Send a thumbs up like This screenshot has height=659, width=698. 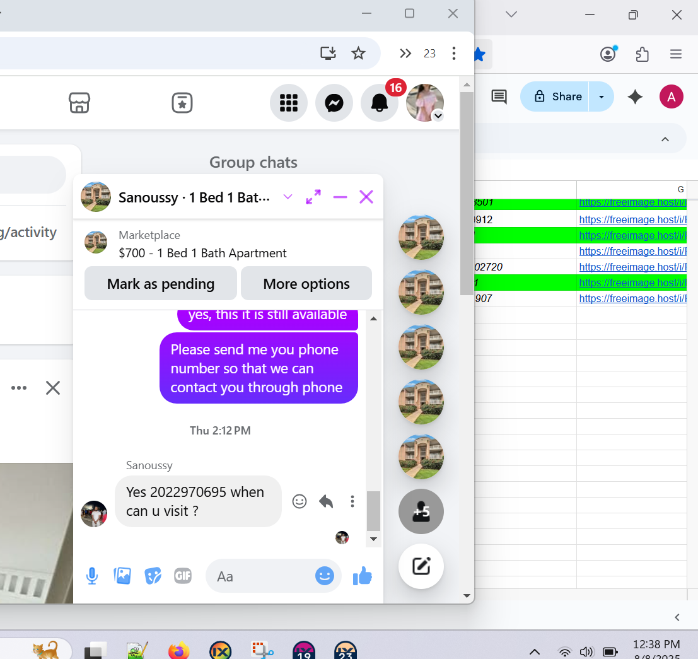363,576
